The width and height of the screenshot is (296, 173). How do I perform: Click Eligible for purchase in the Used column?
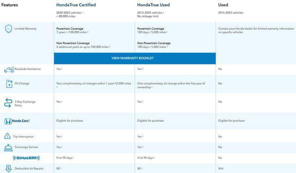pyautogui.click(x=231, y=121)
